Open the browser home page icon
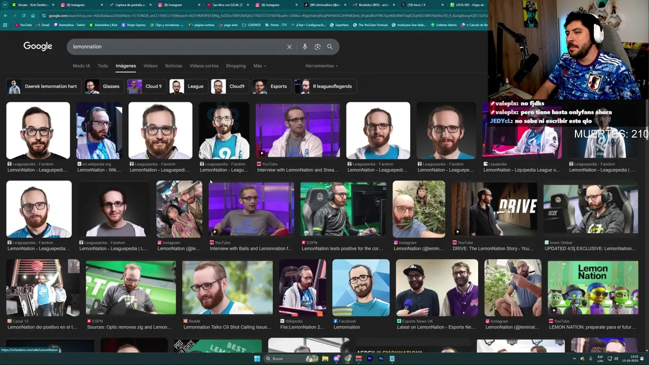 coord(32,15)
